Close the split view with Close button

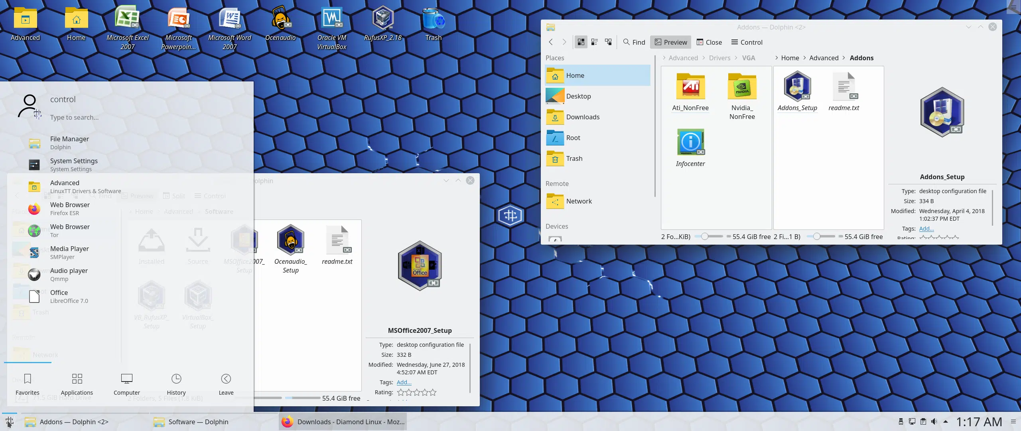pyautogui.click(x=709, y=42)
